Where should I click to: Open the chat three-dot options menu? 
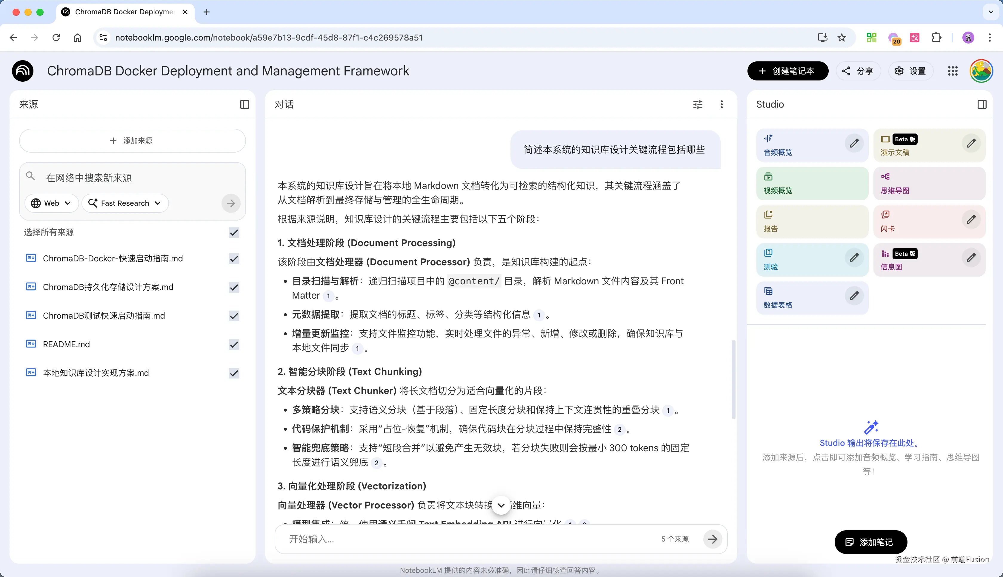pos(721,104)
